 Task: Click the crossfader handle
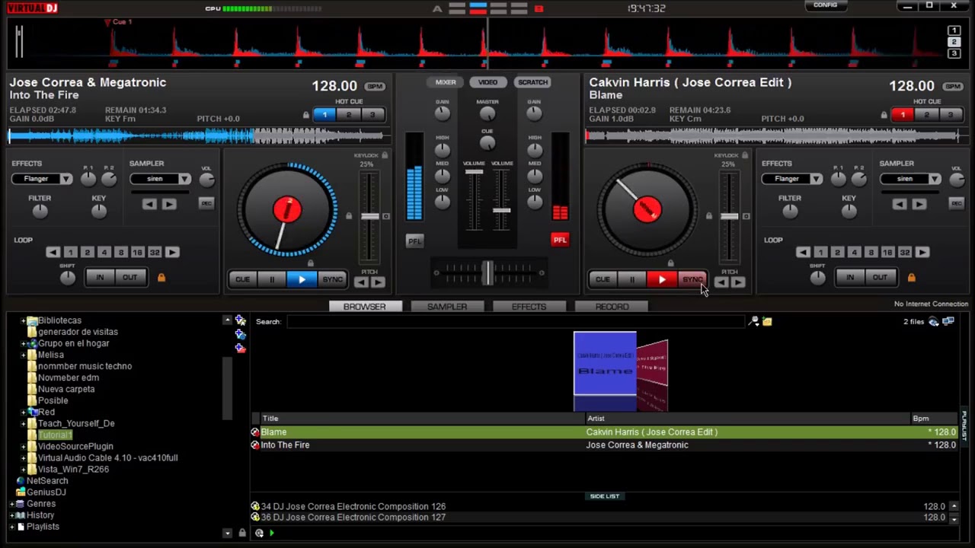[x=487, y=272]
